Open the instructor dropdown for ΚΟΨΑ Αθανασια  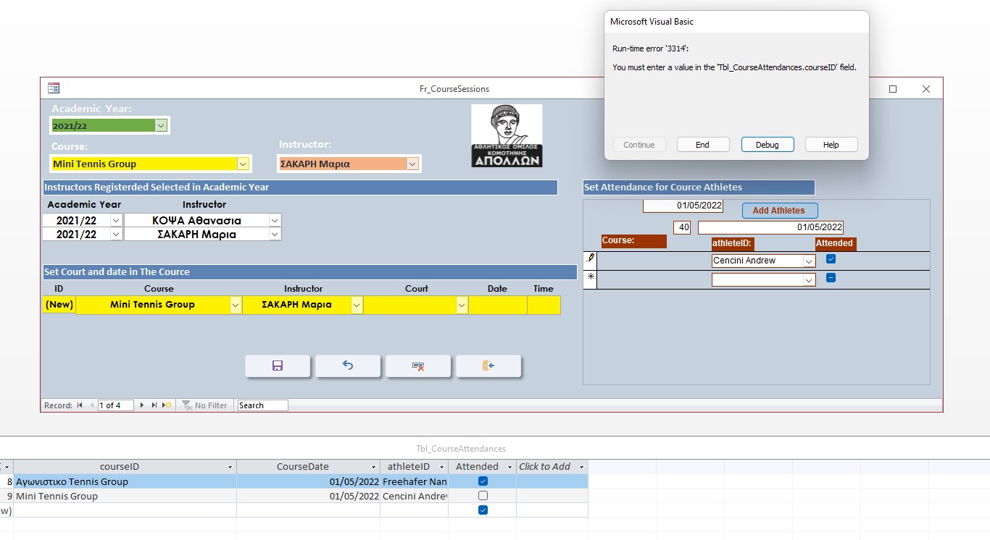click(x=275, y=220)
